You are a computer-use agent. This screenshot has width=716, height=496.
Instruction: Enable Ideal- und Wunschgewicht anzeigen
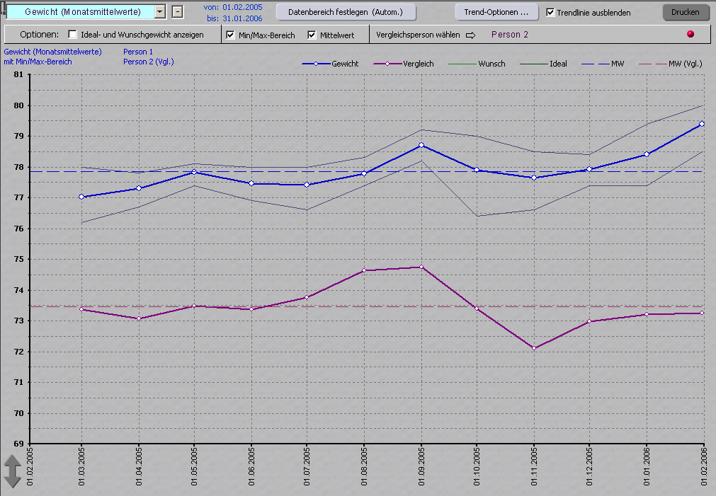pos(72,34)
